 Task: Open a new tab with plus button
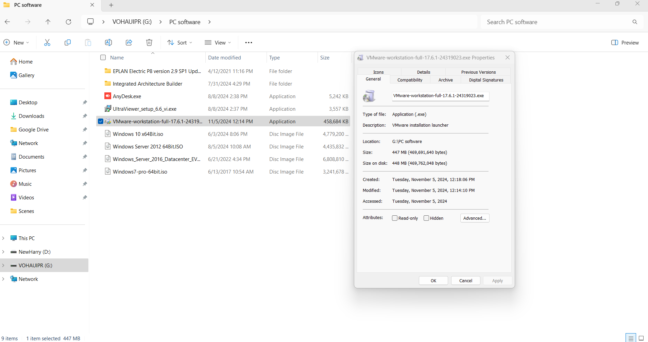pos(111,5)
